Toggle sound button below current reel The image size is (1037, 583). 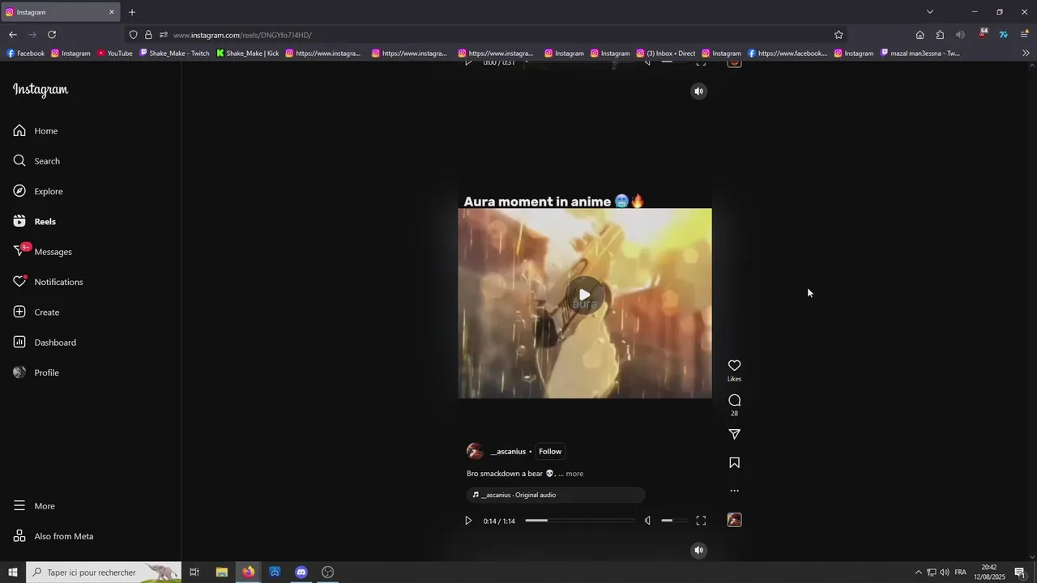(x=699, y=551)
